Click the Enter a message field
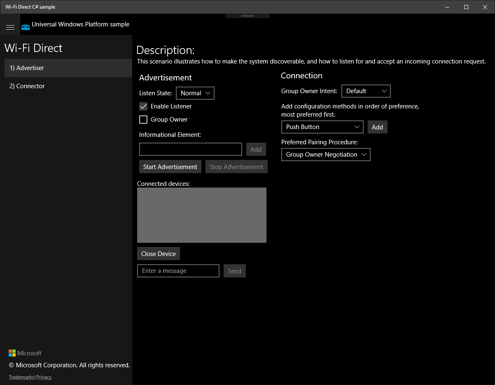 (178, 271)
